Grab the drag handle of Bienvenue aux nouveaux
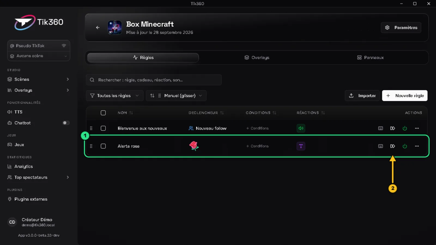Viewport: 436px width, 245px height. [91, 128]
